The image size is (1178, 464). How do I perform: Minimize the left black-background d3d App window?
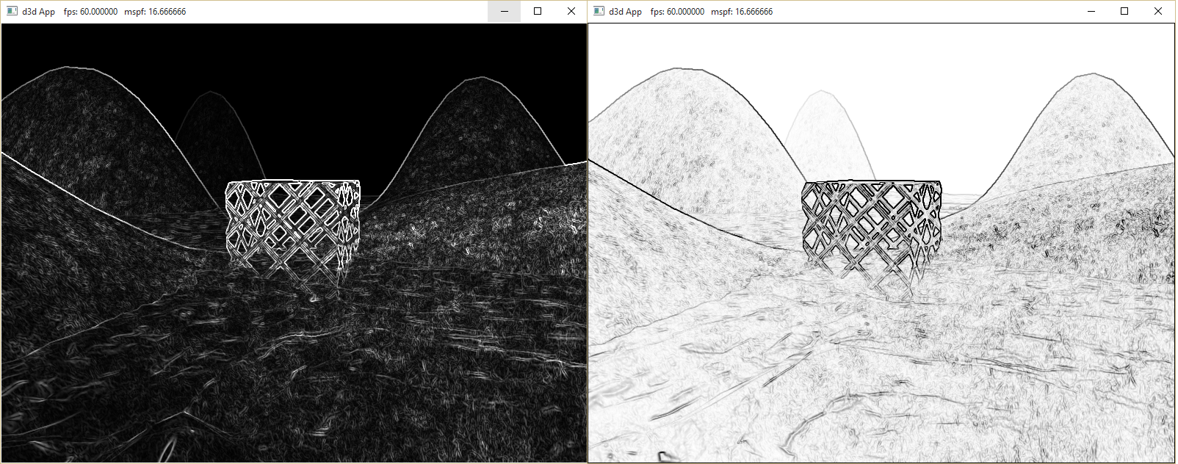[504, 11]
